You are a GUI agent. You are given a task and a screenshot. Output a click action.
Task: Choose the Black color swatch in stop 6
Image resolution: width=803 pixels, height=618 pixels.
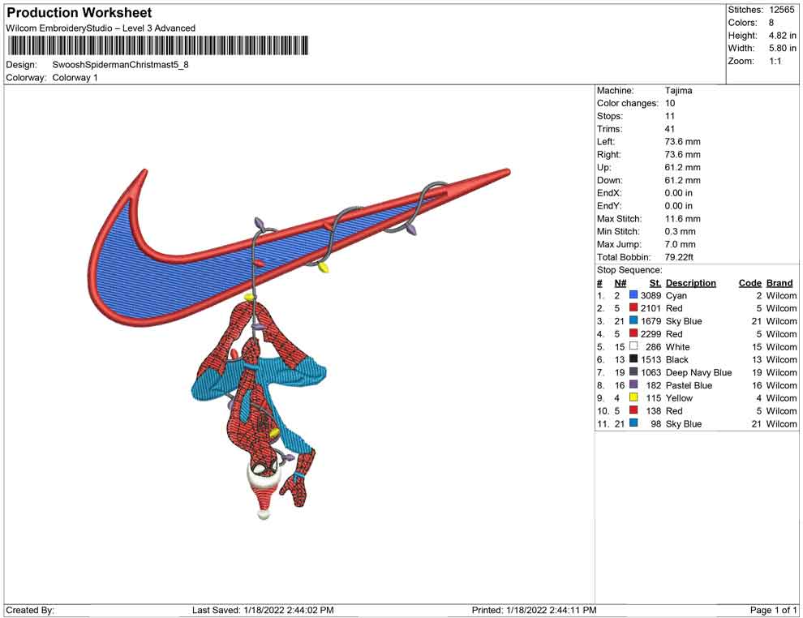tap(633, 359)
